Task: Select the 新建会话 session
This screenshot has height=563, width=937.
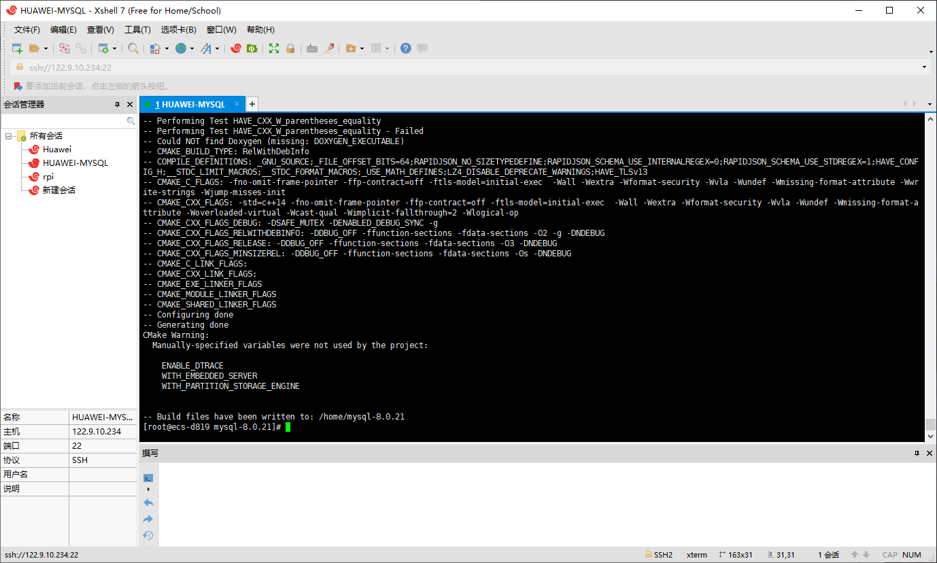Action: point(59,190)
